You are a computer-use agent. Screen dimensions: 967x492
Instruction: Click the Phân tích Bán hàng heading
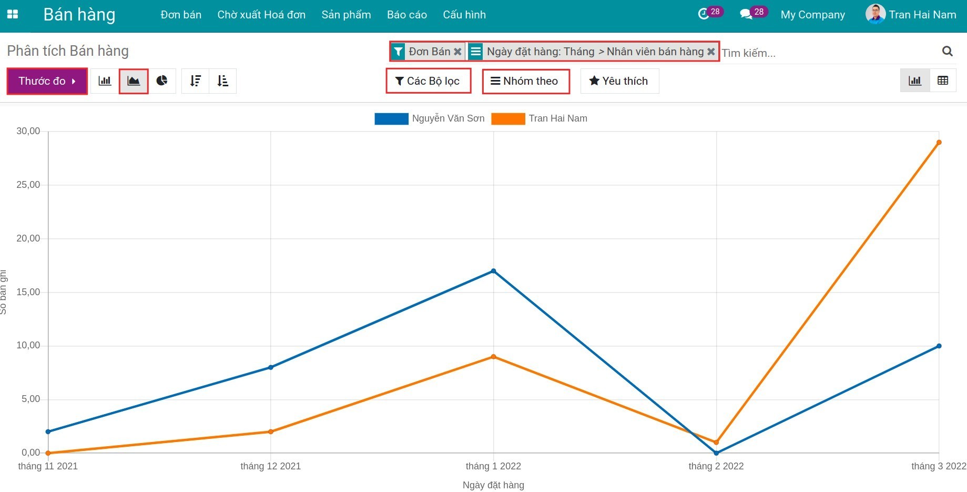coord(68,51)
